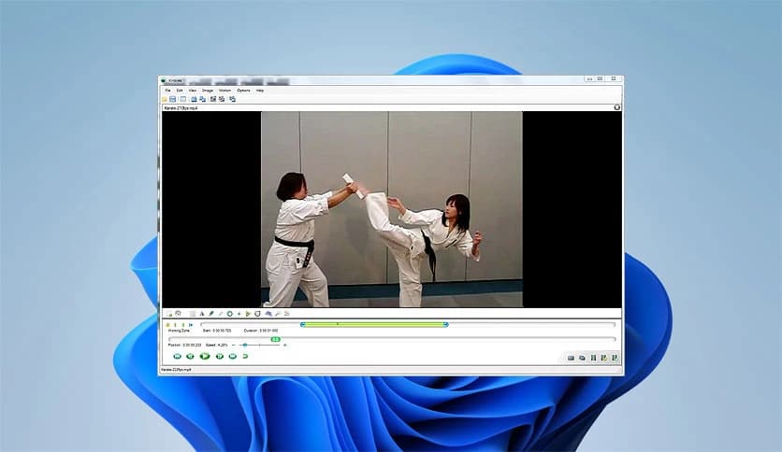Switch to two playback screens layout
782x452 pixels.
[202, 99]
